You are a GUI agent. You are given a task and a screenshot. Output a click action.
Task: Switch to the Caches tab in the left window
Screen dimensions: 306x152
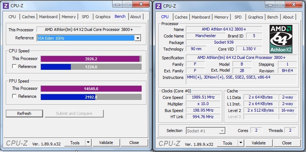click(x=28, y=17)
